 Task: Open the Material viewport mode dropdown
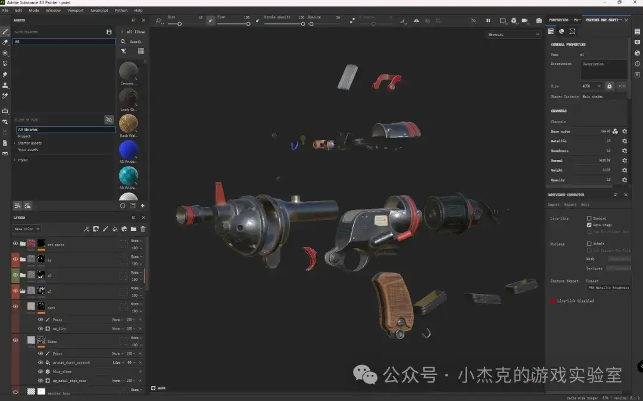click(513, 35)
